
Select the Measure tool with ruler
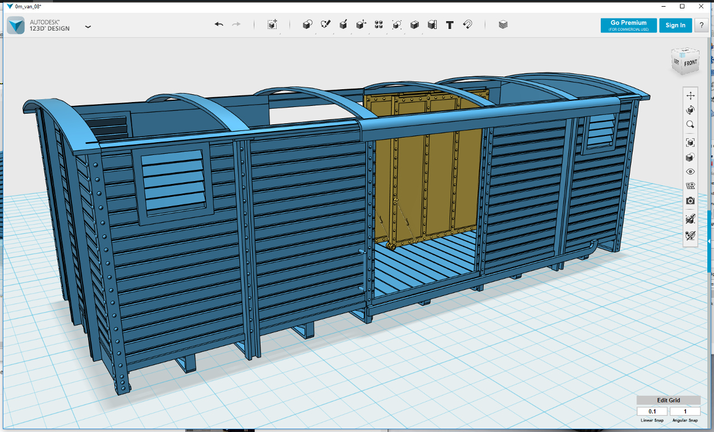click(x=432, y=25)
